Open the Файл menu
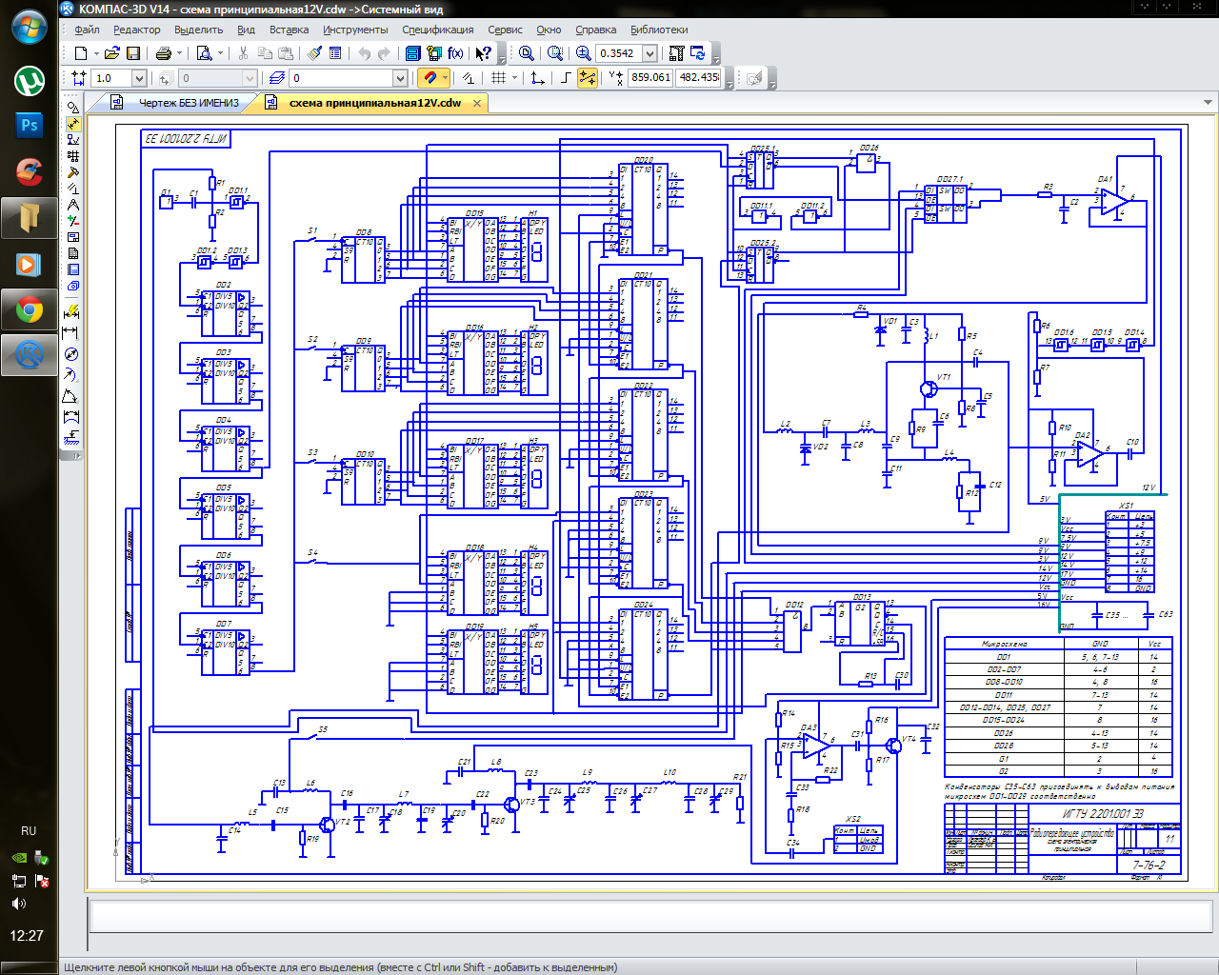This screenshot has width=1219, height=975. tap(87, 30)
